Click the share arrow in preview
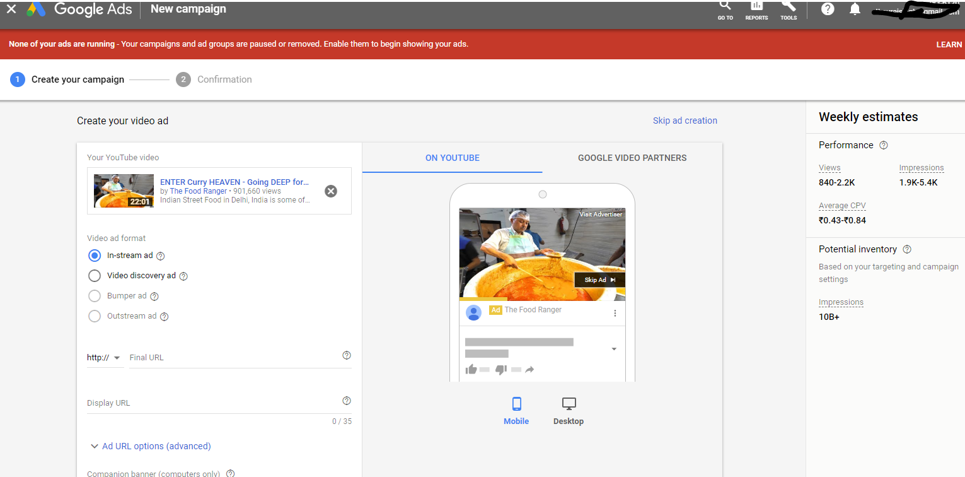The image size is (965, 477). 529,369
